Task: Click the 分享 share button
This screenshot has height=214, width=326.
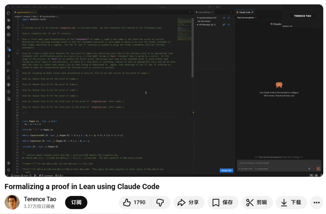Action: [x=188, y=202]
